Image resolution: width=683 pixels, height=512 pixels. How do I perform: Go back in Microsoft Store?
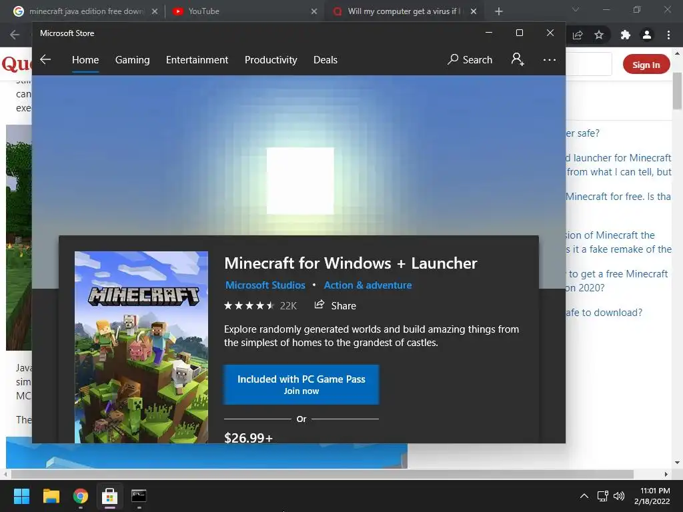45,59
